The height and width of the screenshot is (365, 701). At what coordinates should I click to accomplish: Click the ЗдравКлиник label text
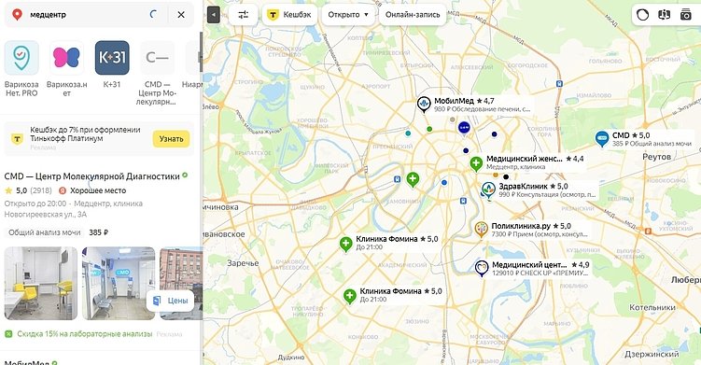(x=523, y=186)
